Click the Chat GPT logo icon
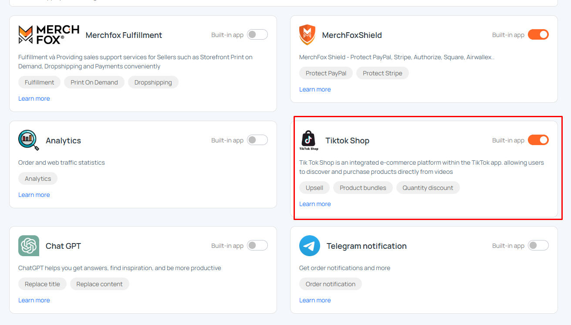Image resolution: width=571 pixels, height=325 pixels. click(29, 246)
